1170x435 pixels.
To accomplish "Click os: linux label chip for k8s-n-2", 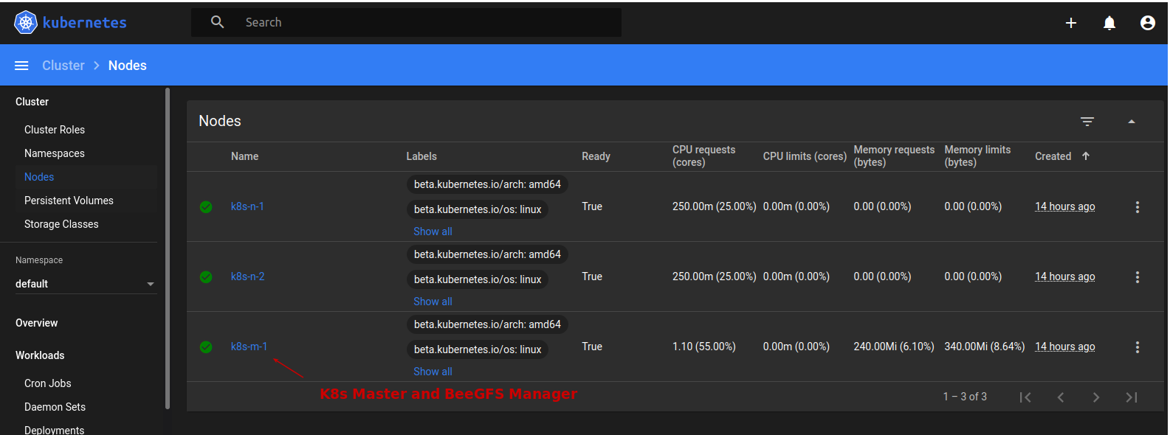I will click(478, 279).
